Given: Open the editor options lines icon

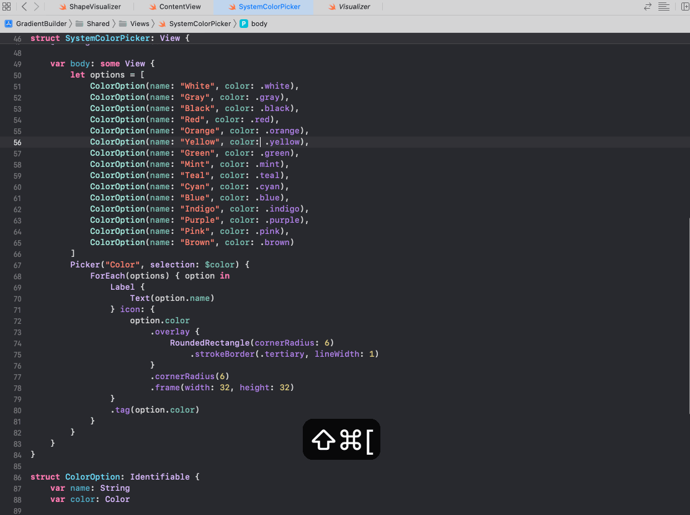Looking at the screenshot, I should point(663,7).
